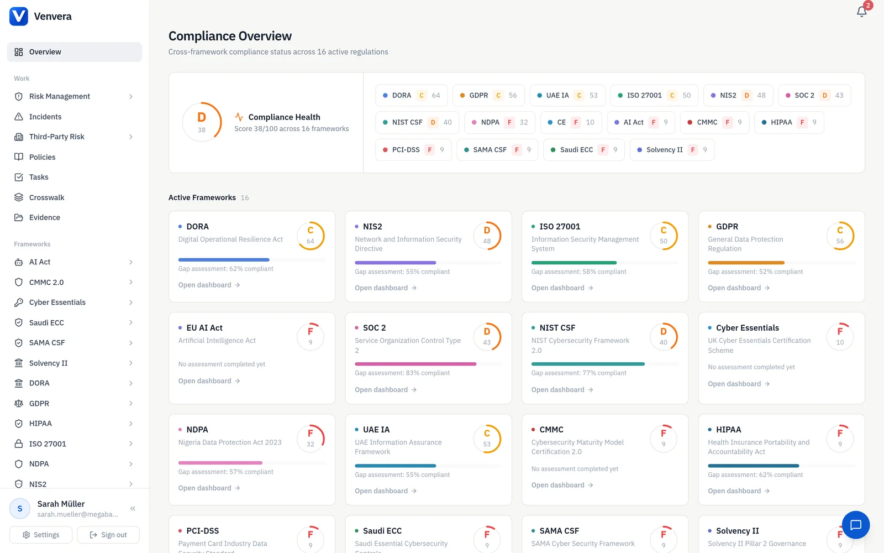Screen dimensions: 884x553
Task: Open notifications bell icon
Action: coord(861,11)
